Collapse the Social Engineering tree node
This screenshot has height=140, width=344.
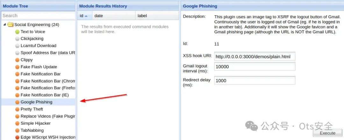click(4, 25)
